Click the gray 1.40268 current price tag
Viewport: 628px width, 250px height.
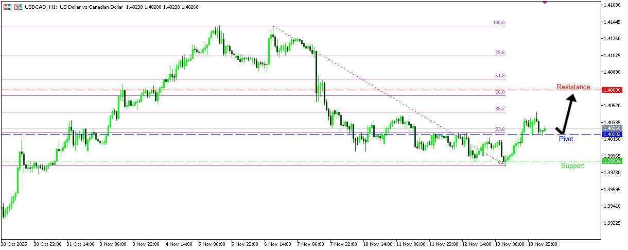[x=612, y=128]
